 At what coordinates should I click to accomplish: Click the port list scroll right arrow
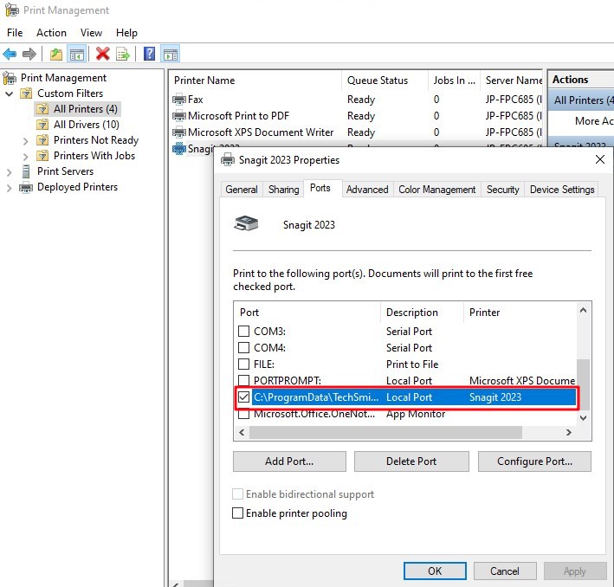[569, 432]
